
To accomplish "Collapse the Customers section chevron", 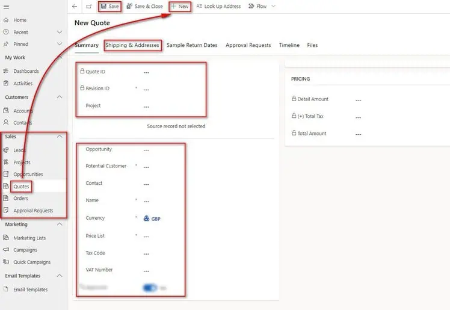I will point(60,97).
